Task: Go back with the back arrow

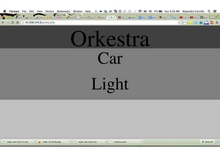Action: click(3, 22)
